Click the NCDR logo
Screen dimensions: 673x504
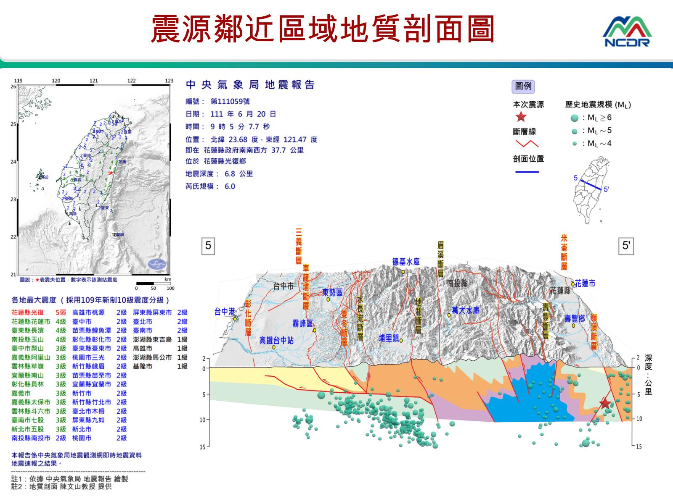click(x=627, y=31)
